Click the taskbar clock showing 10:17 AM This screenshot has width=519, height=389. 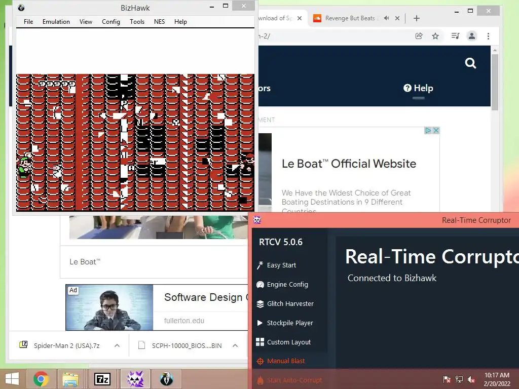click(497, 379)
